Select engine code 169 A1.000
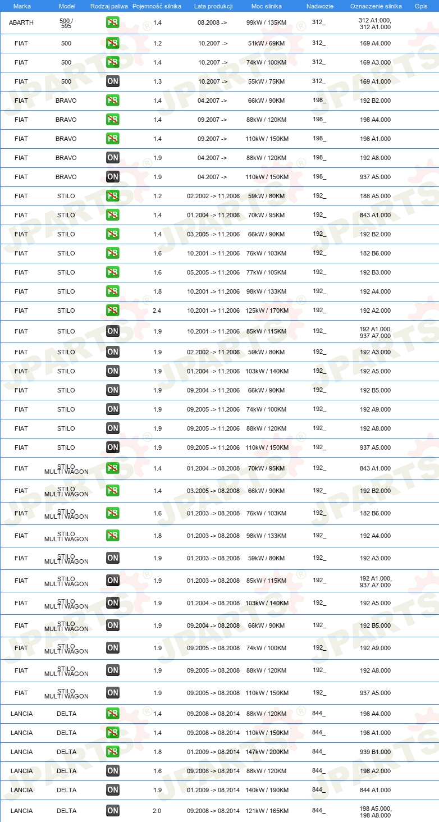Screen dimensions: 439x822 (375, 81)
